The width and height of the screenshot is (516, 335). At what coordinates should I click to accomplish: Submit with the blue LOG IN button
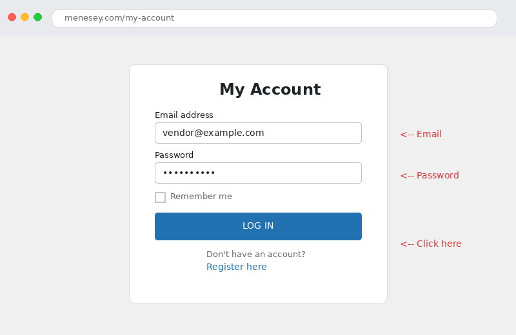pos(258,226)
